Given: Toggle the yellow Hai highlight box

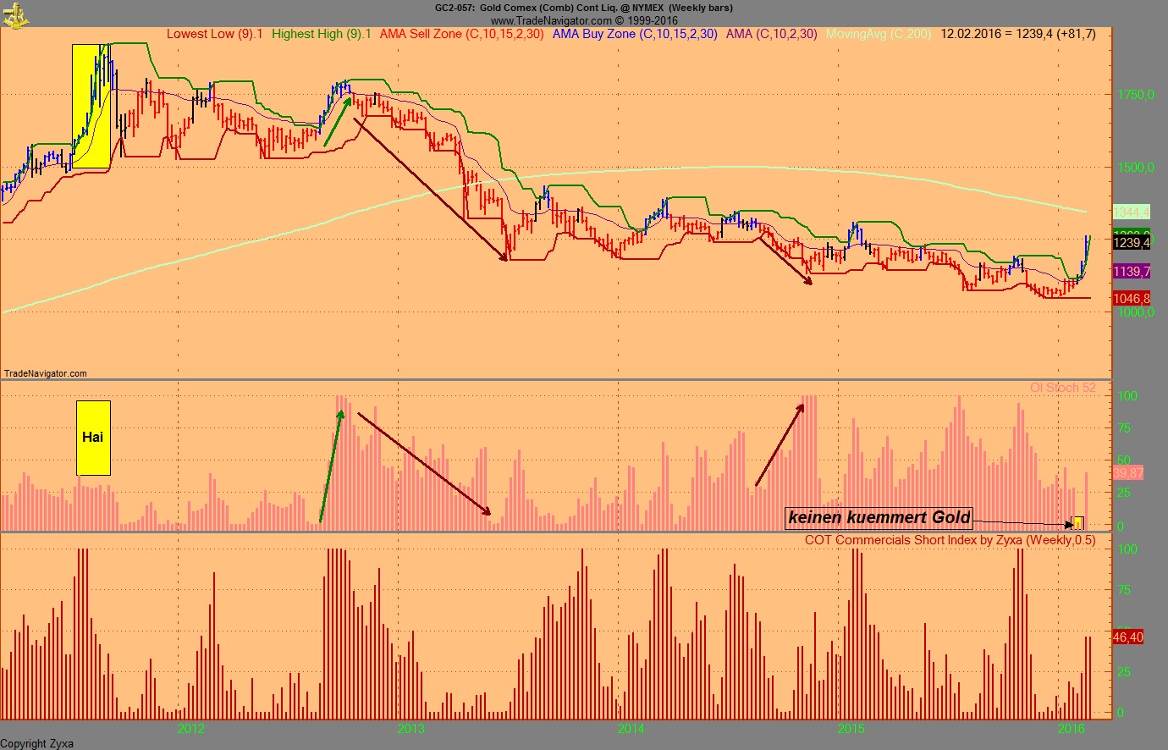Looking at the screenshot, I should (93, 438).
